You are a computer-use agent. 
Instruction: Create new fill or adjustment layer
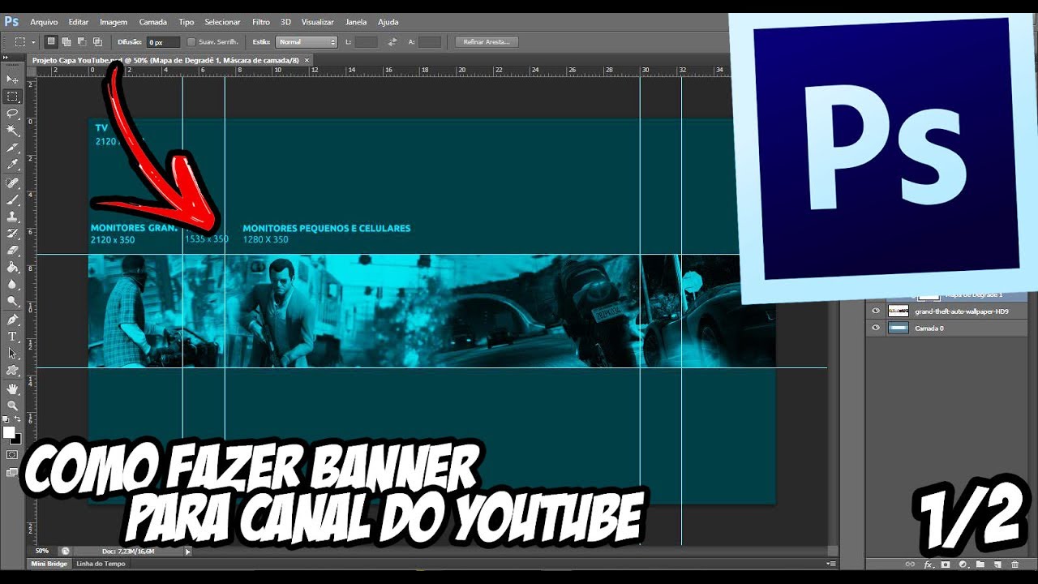963,564
